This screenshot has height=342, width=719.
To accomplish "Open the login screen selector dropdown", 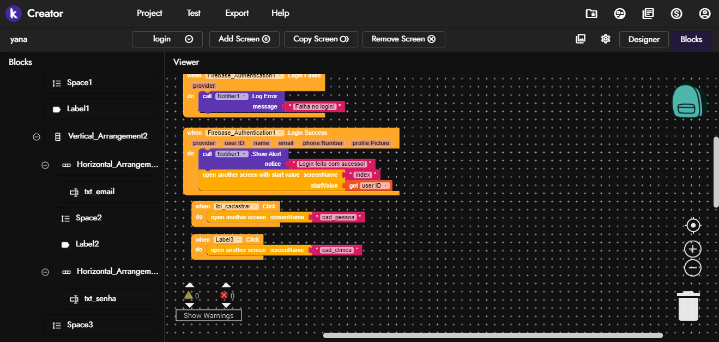I will 167,39.
